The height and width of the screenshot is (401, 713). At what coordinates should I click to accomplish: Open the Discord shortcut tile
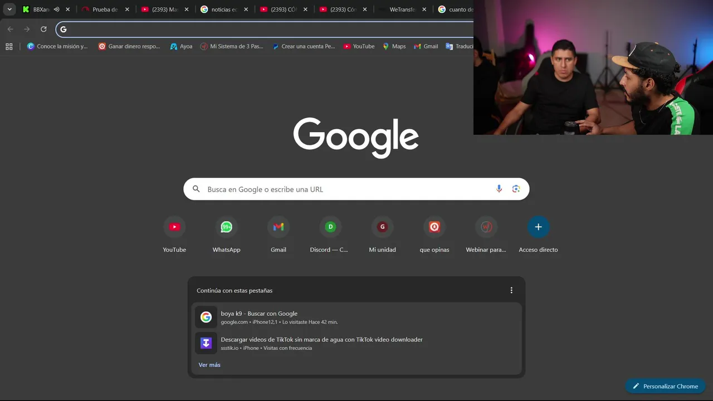[x=330, y=234]
